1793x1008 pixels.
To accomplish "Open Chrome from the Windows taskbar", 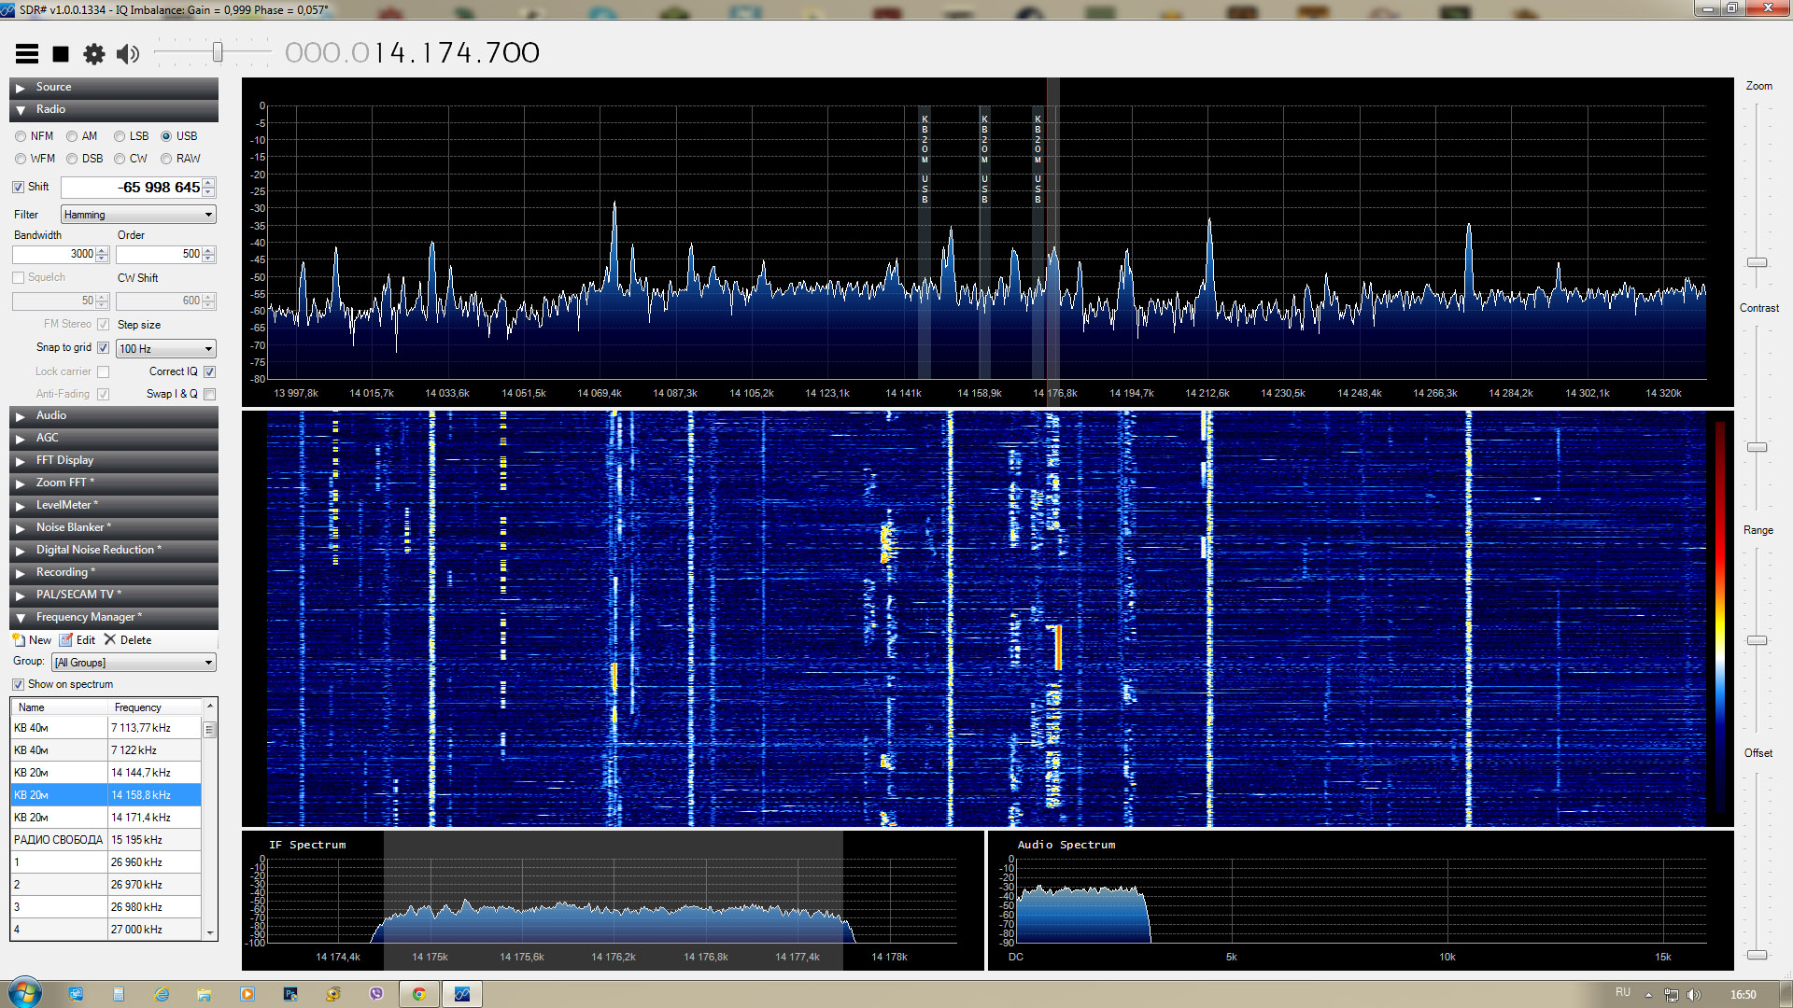I will click(419, 994).
